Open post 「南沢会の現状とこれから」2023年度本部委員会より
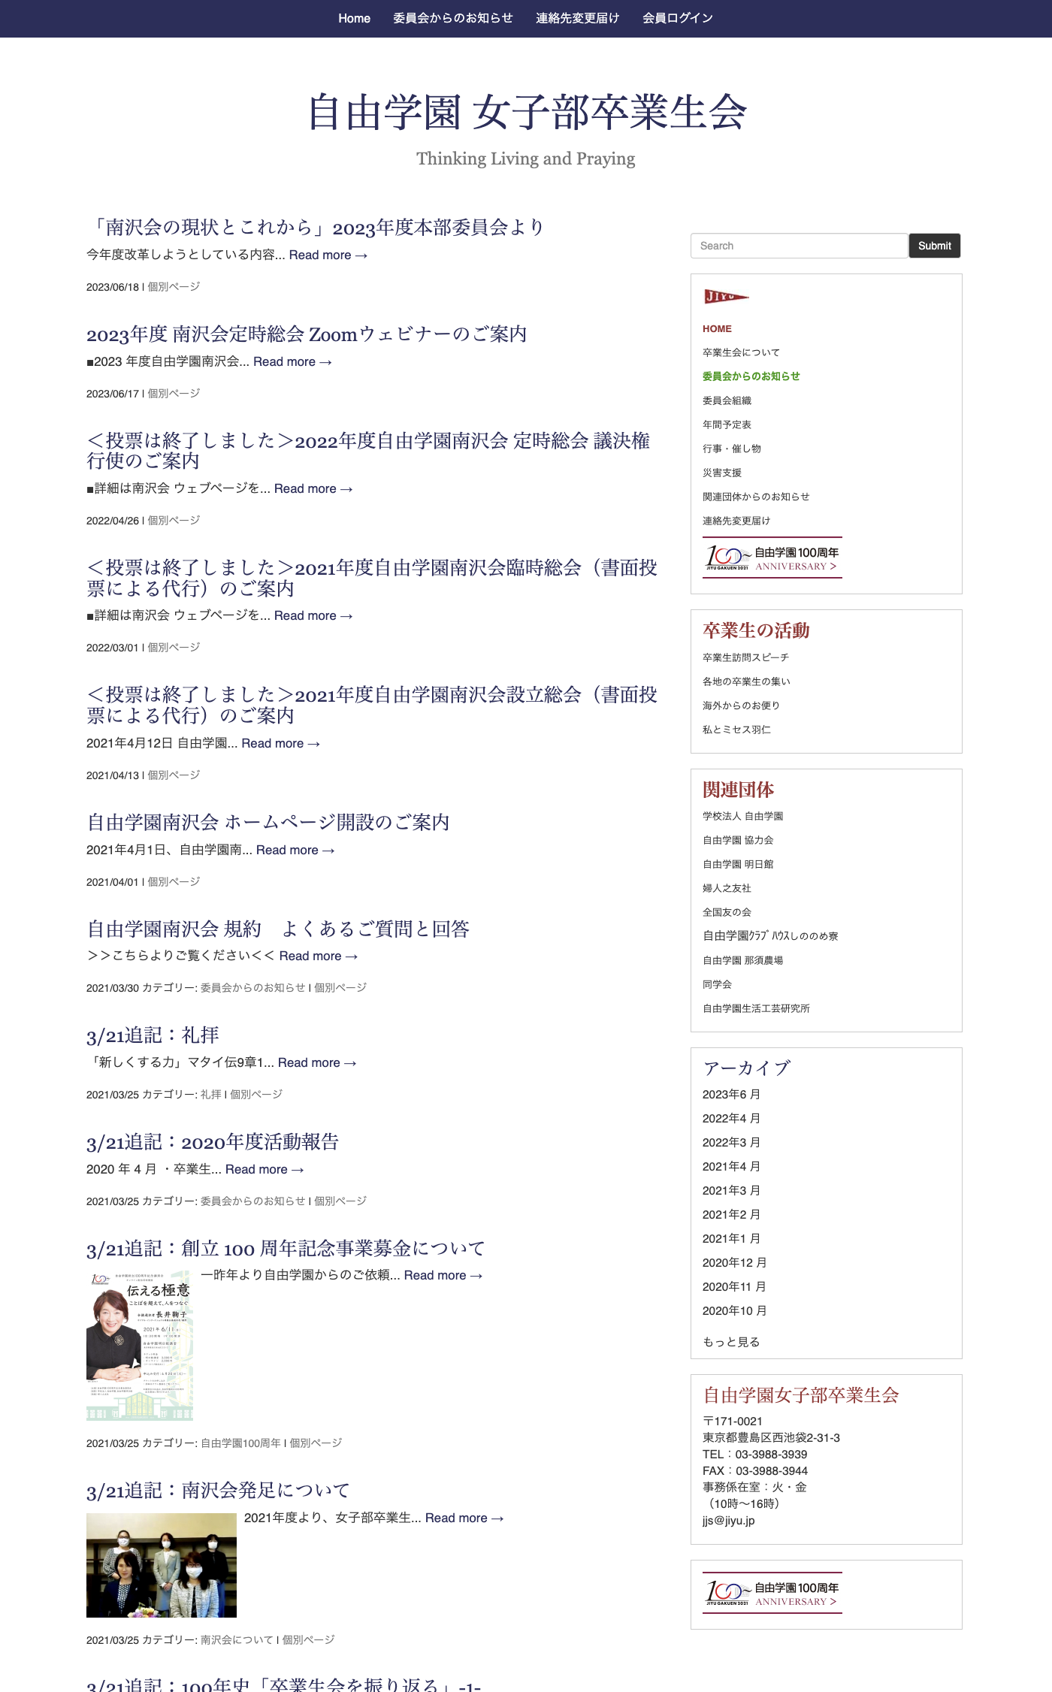The height and width of the screenshot is (1692, 1052). (315, 227)
